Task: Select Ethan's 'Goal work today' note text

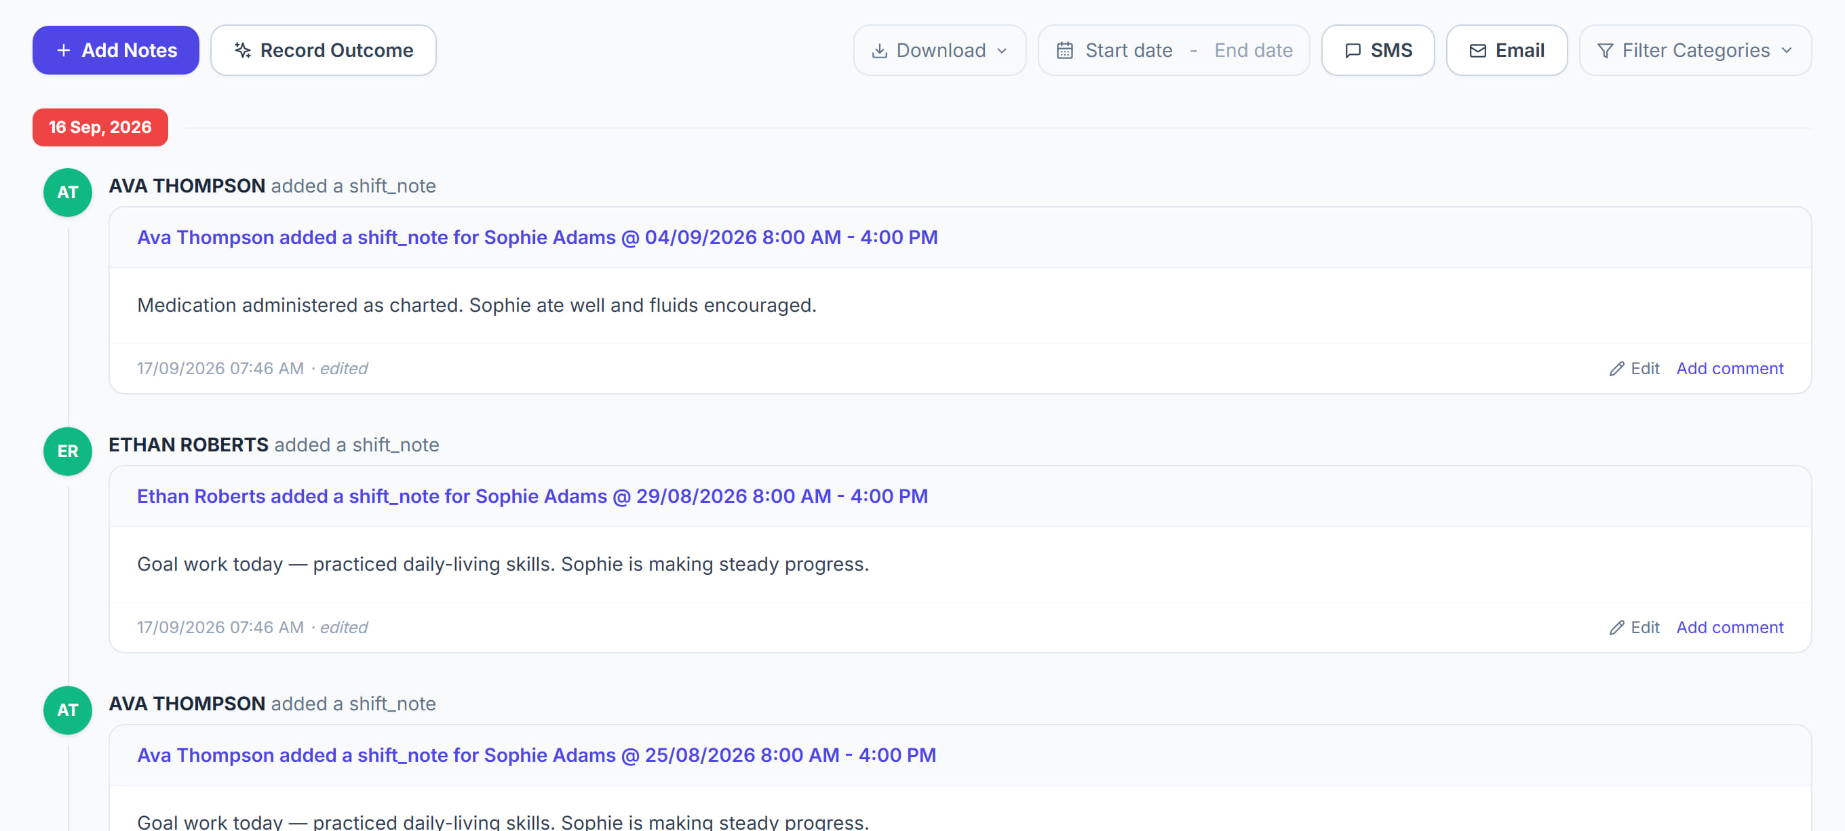Action: (x=503, y=565)
